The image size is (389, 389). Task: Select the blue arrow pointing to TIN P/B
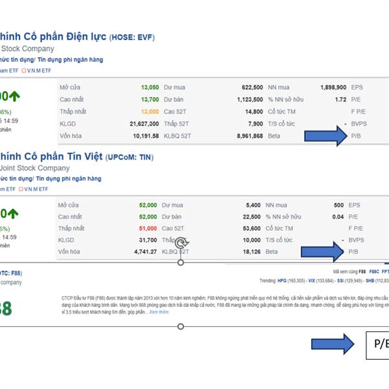click(x=322, y=252)
